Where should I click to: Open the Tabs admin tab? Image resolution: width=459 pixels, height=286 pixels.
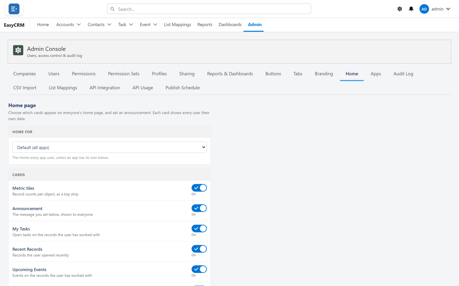coord(298,74)
